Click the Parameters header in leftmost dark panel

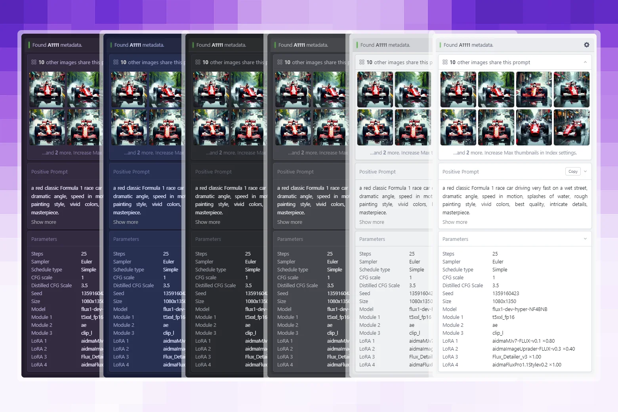pos(44,239)
